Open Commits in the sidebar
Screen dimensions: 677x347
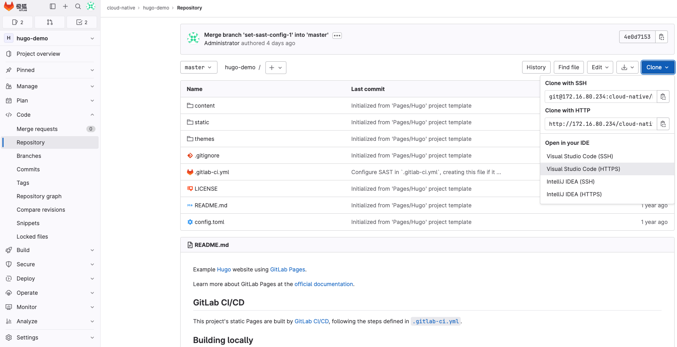coord(50,169)
